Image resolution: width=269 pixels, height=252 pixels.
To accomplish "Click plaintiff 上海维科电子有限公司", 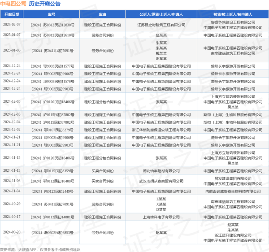I will (x=161, y=217).
